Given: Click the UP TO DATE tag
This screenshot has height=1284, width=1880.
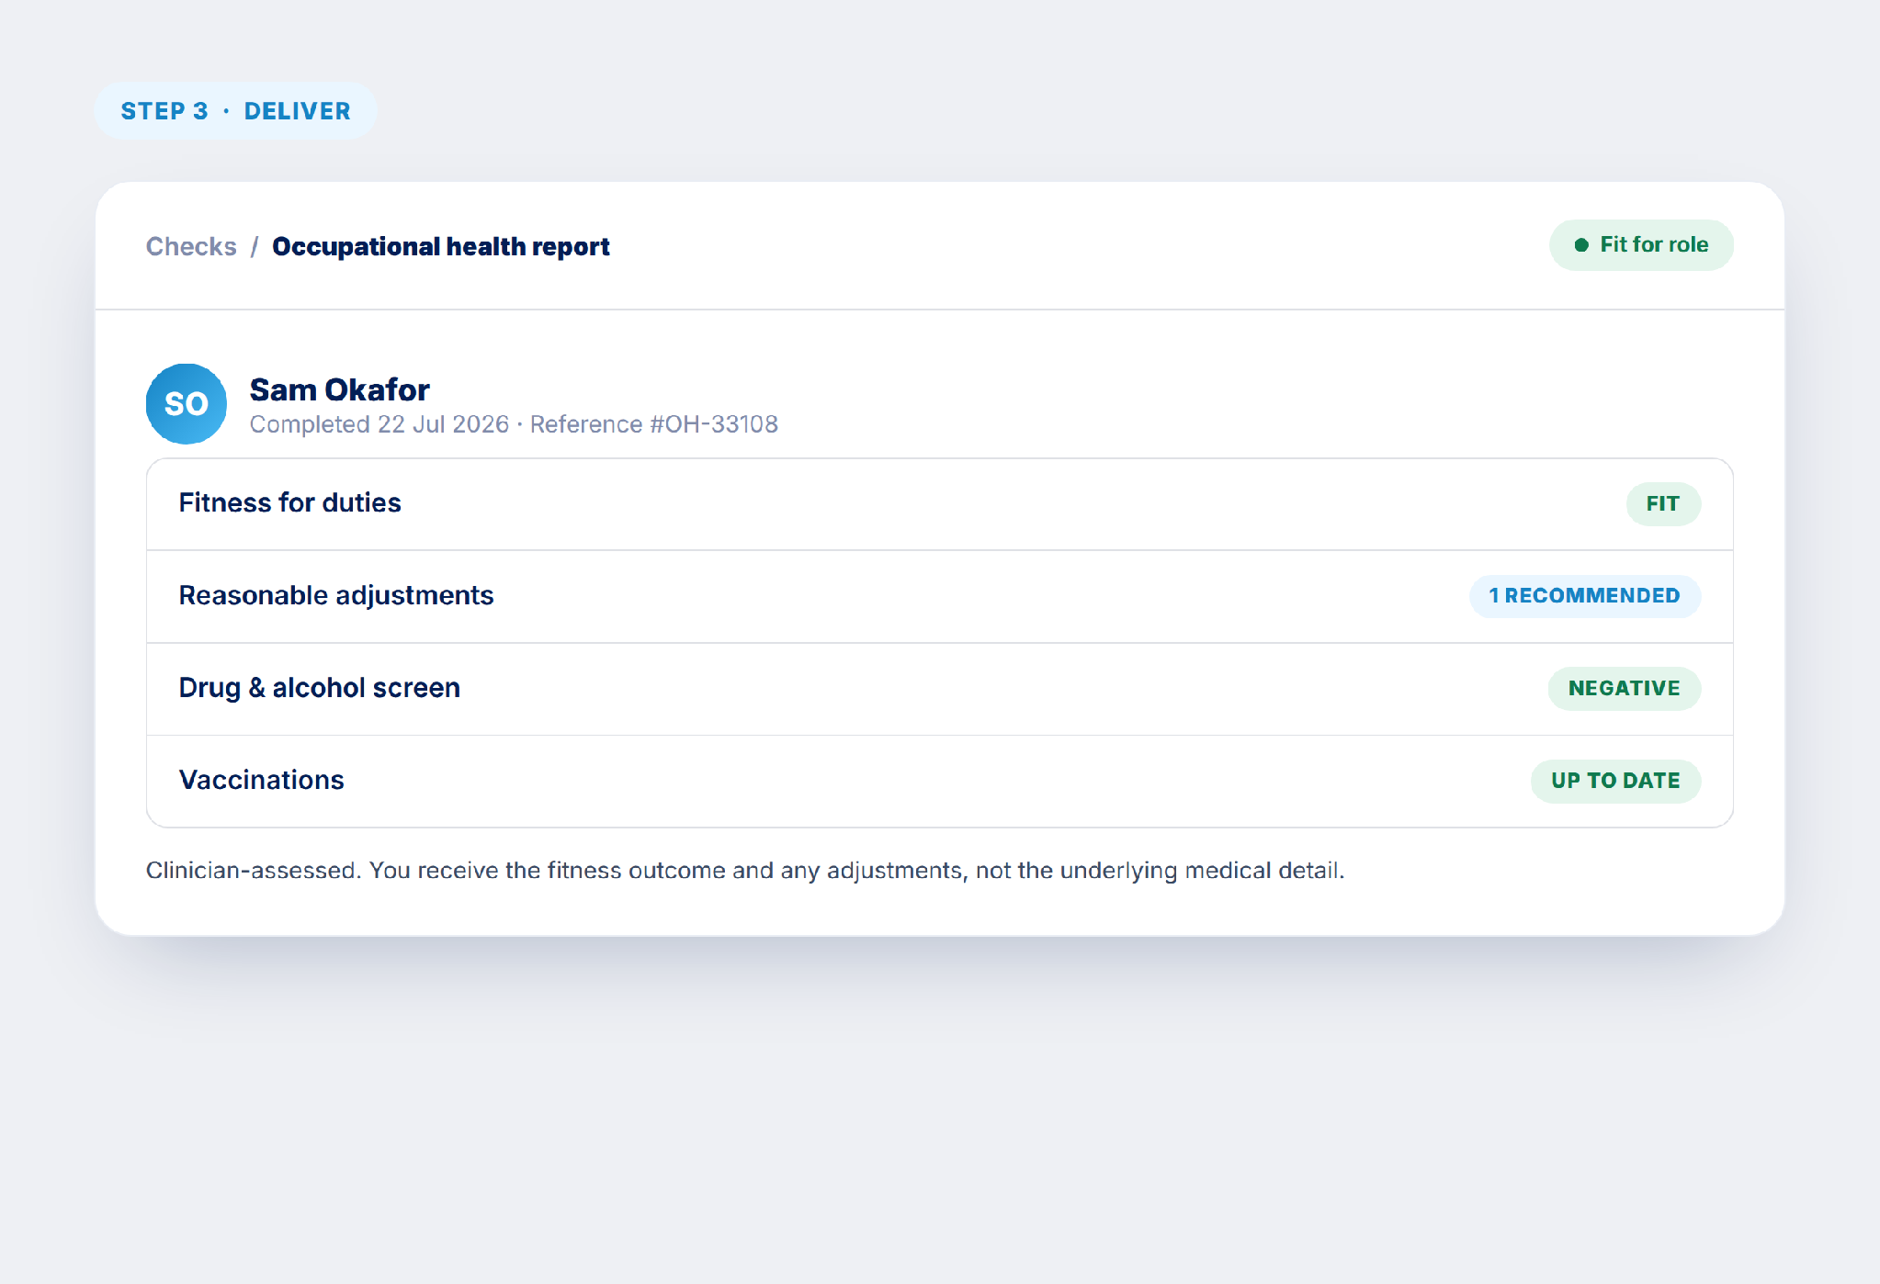Looking at the screenshot, I should click(x=1615, y=781).
